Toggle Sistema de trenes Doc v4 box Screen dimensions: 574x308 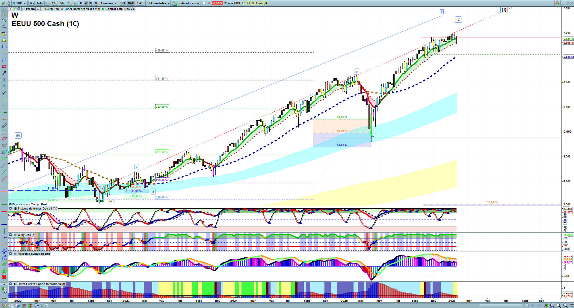click(15, 209)
